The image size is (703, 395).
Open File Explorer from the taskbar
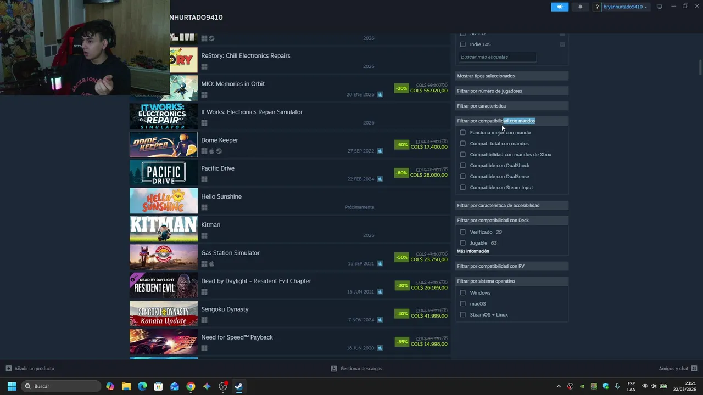coord(126,386)
